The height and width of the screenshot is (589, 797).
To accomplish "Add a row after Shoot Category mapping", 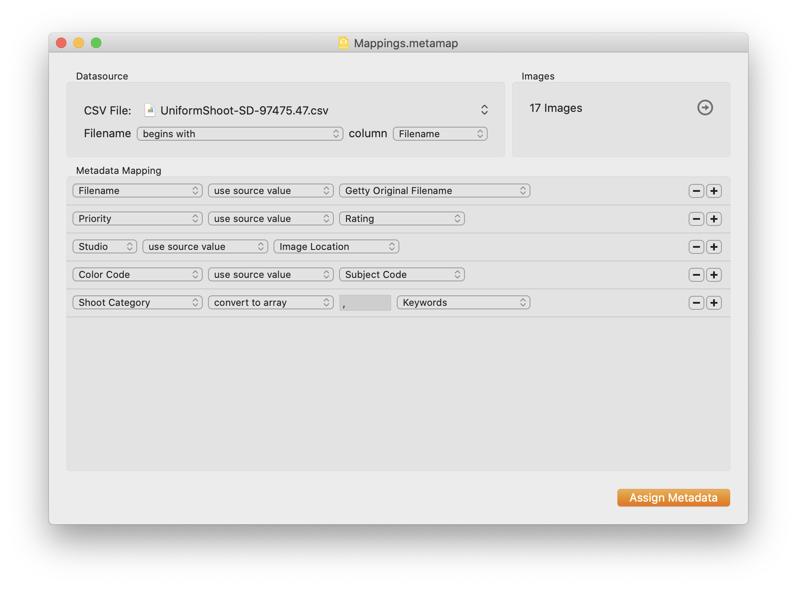I will click(x=714, y=303).
